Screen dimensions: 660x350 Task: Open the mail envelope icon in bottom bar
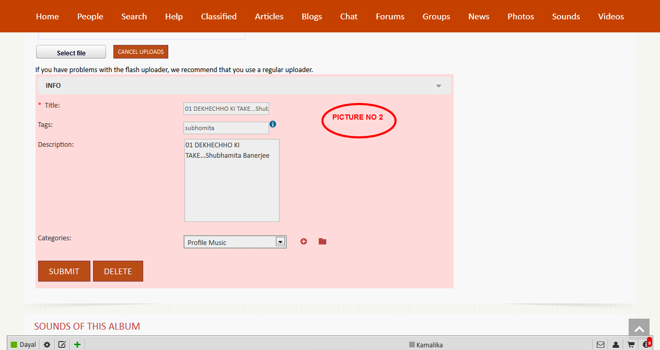(600, 345)
